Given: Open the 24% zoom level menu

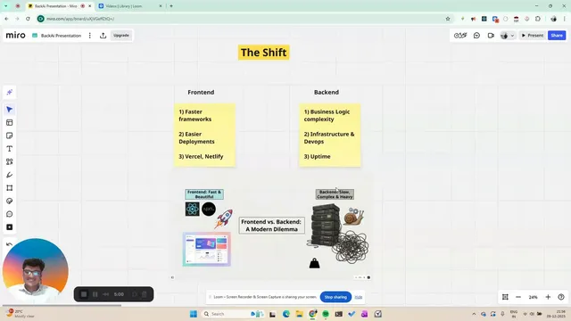Looking at the screenshot, I should click(534, 297).
